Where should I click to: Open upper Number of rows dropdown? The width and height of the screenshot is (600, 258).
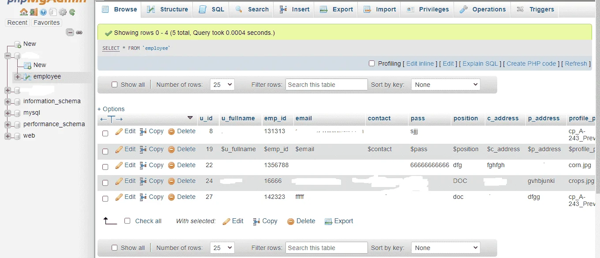[x=222, y=85]
